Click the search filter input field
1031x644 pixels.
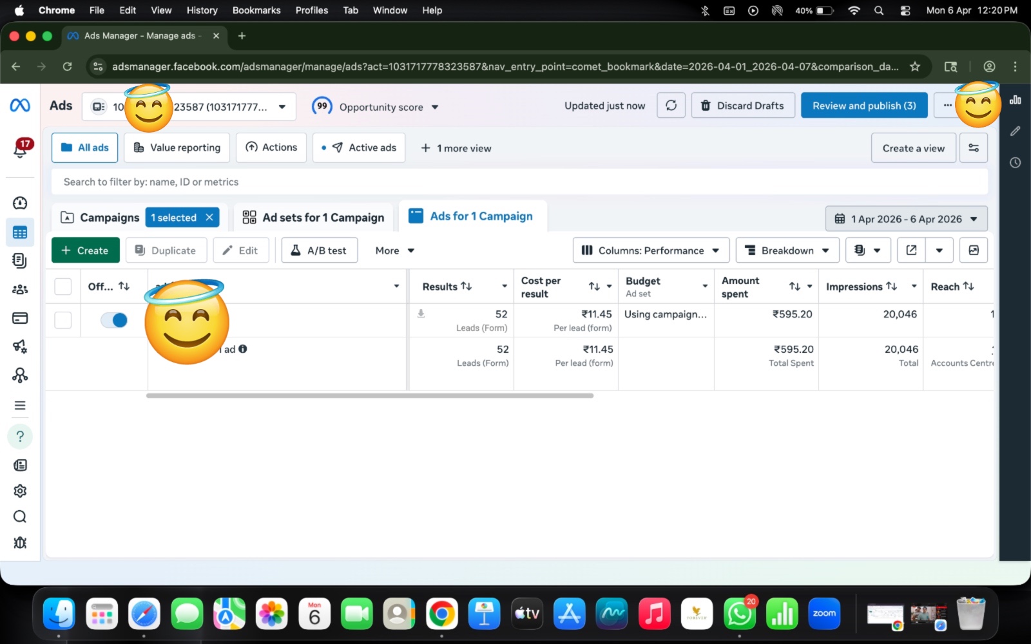[519, 182]
